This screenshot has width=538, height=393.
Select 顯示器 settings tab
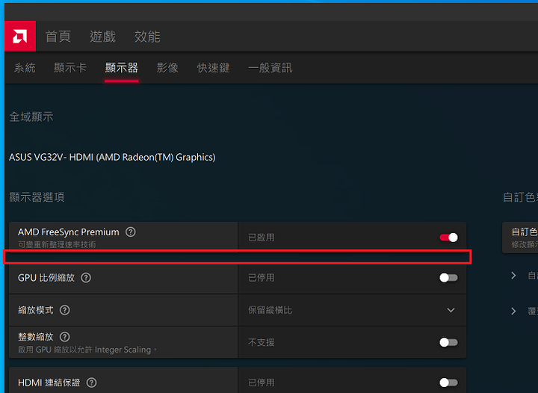[122, 68]
